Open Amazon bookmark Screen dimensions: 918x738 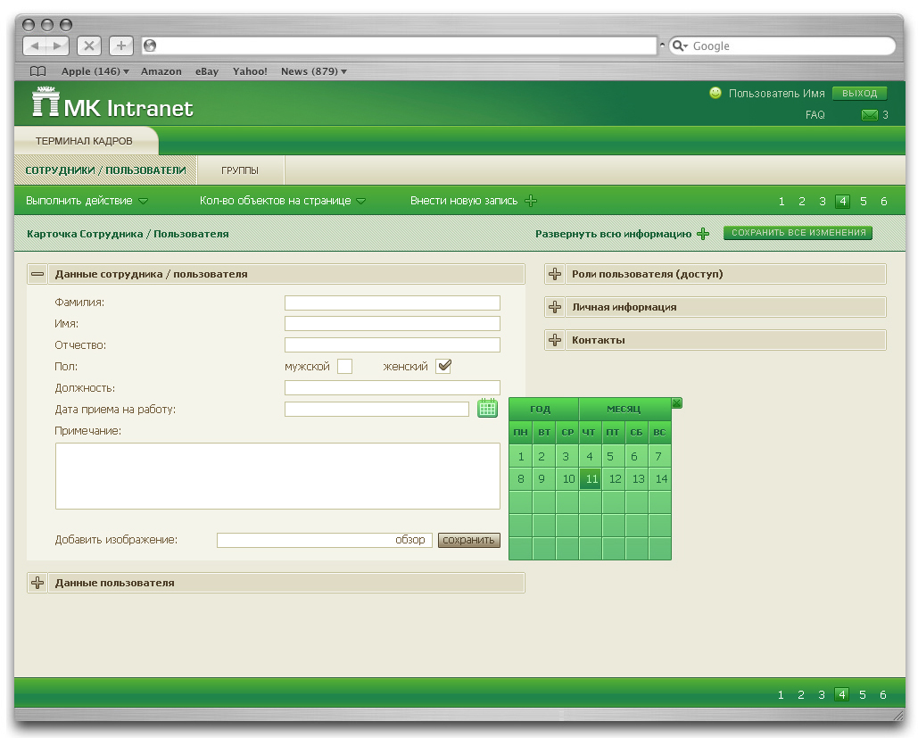(x=161, y=71)
